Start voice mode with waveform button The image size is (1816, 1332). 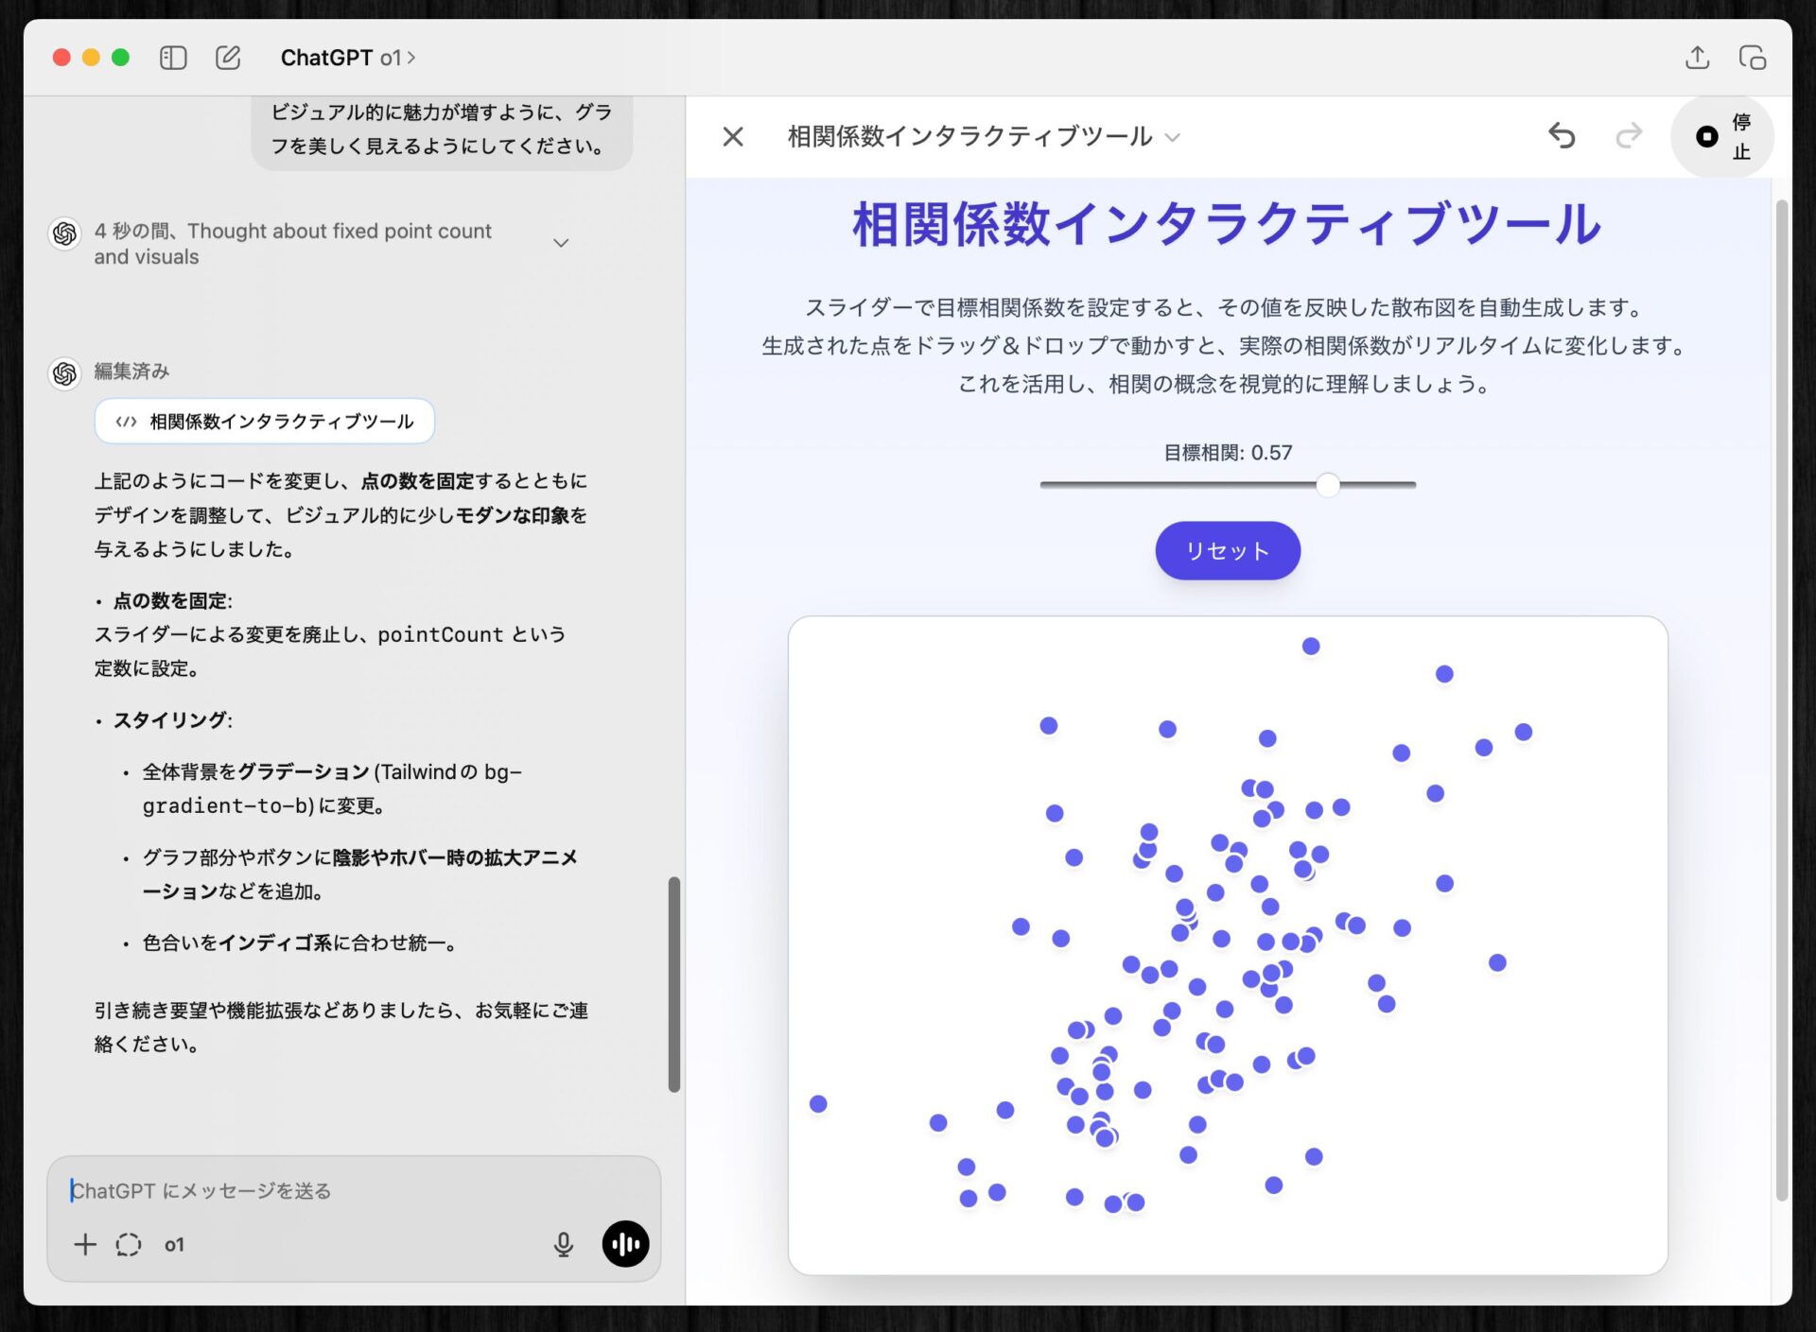point(625,1243)
